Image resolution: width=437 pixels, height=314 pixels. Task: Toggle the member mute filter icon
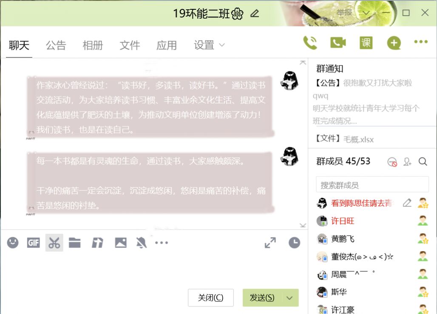[x=392, y=162]
